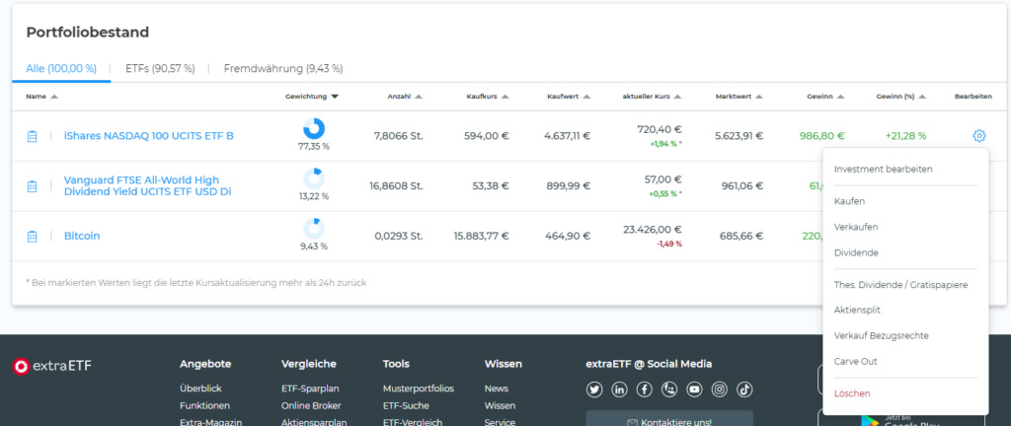Screen dimensions: 1011x426
Task: Click the 23.426,00 € Bitcoin current price
Action: pos(653,230)
